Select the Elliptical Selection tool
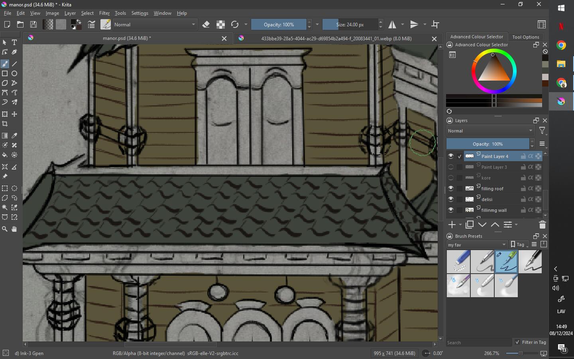 point(14,188)
